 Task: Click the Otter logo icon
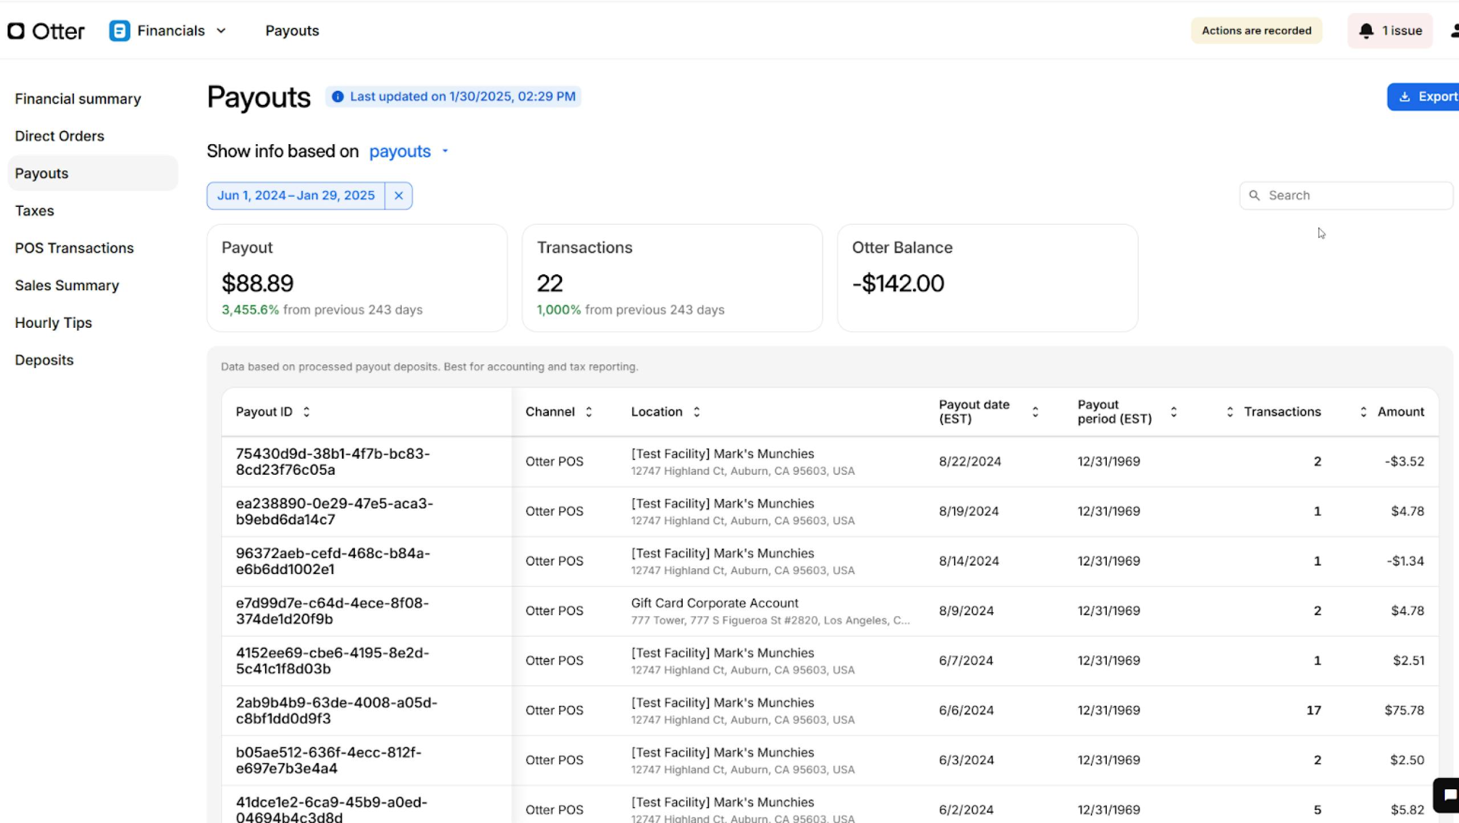16,31
